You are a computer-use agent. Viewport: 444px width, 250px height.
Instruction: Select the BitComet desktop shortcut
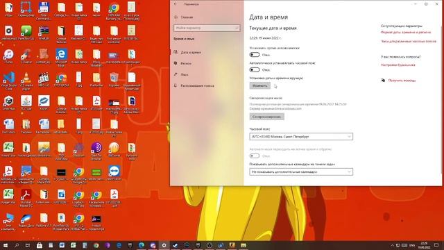[114, 150]
